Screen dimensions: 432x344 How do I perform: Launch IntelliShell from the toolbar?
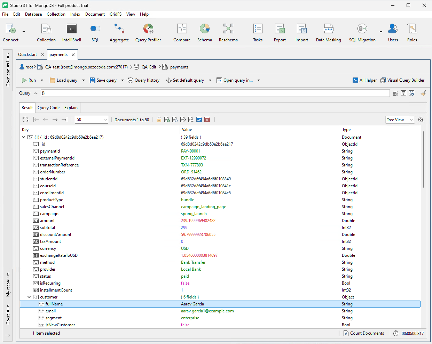click(72, 33)
